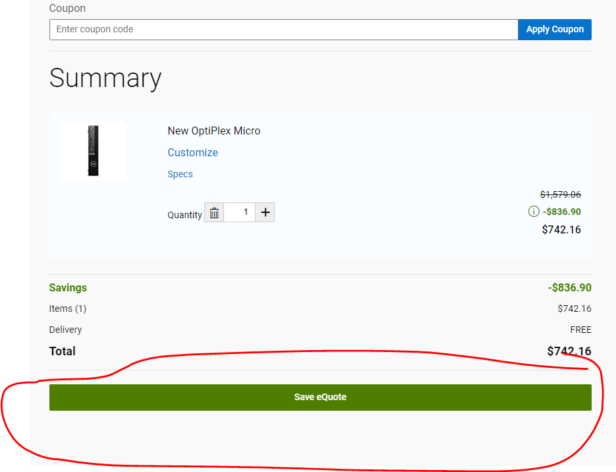This screenshot has width=616, height=472.
Task: Select the green Savings label
Action: click(68, 288)
